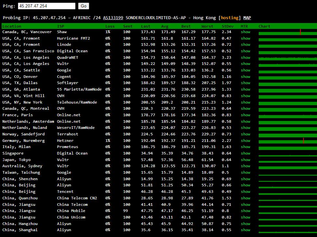This screenshot has height=237, width=317.
Task: Show MTR for San Francisco Digital Ocean
Action: coord(245,51)
